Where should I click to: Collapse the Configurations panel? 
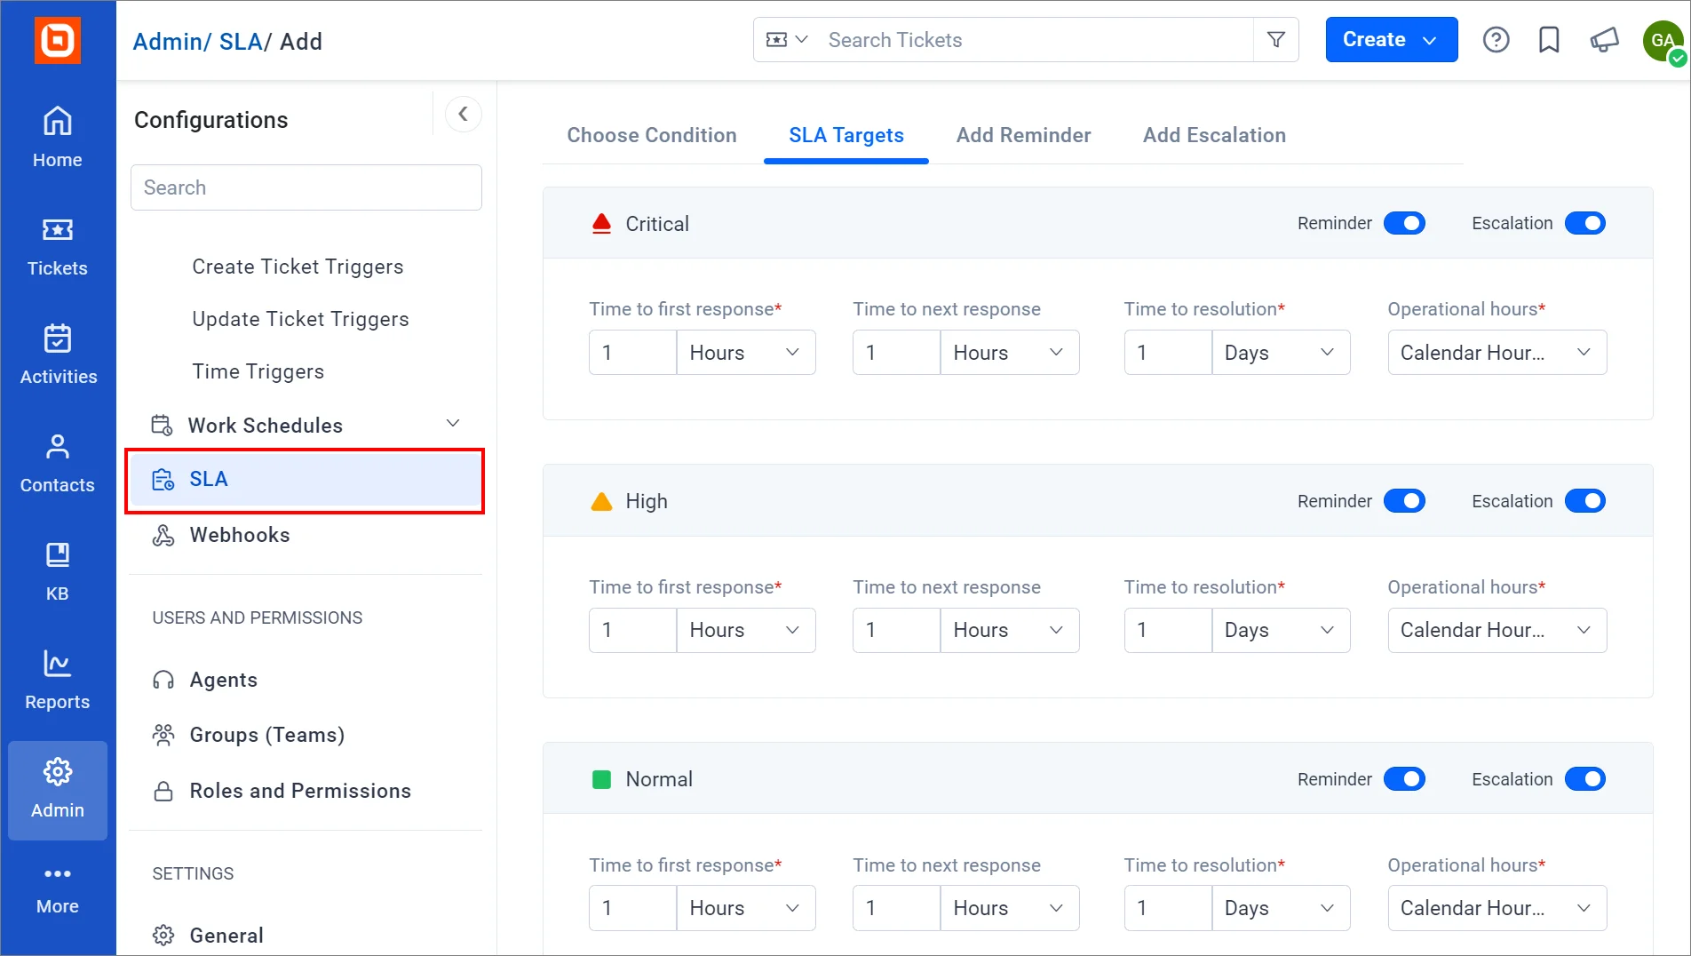point(463,114)
